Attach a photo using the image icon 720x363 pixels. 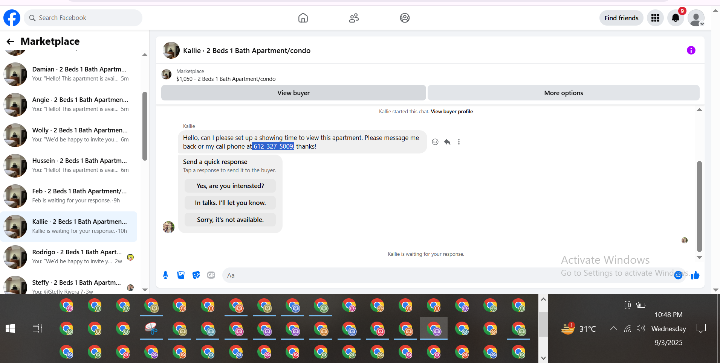click(x=181, y=275)
